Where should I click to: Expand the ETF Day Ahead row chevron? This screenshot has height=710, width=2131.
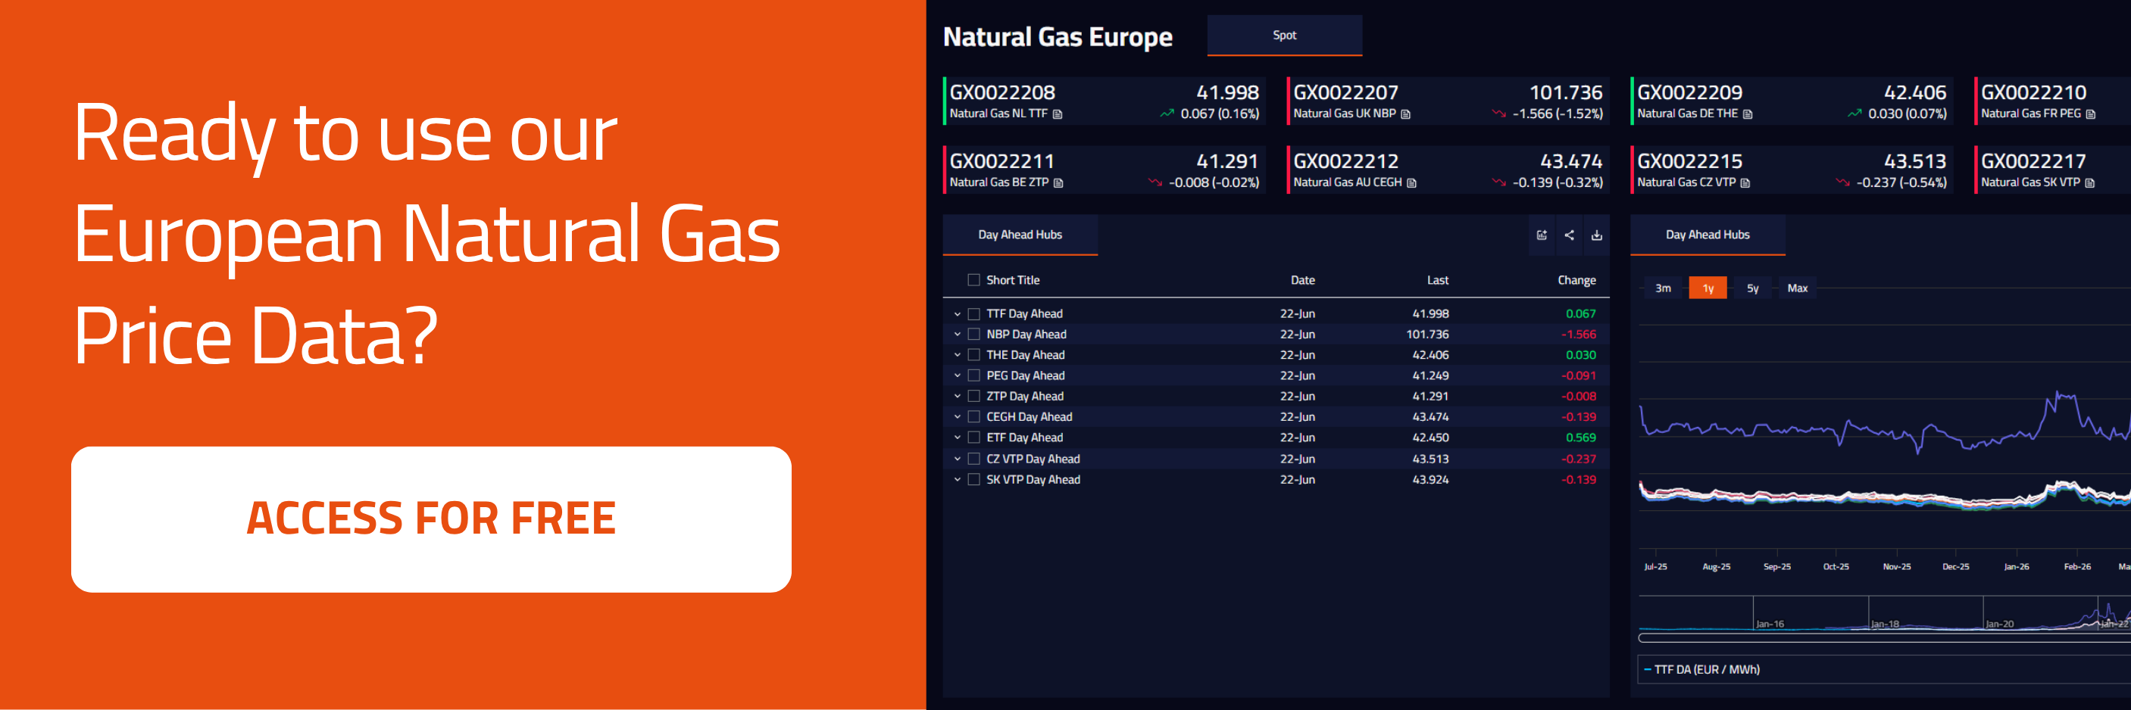[957, 438]
